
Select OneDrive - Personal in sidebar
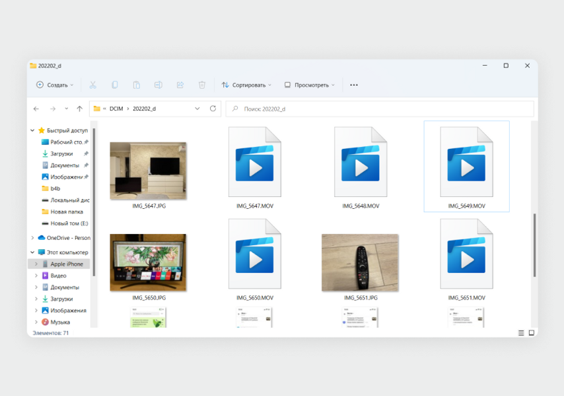pos(64,238)
